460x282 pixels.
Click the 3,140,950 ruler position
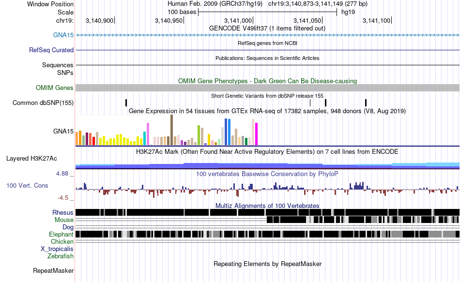click(x=169, y=20)
